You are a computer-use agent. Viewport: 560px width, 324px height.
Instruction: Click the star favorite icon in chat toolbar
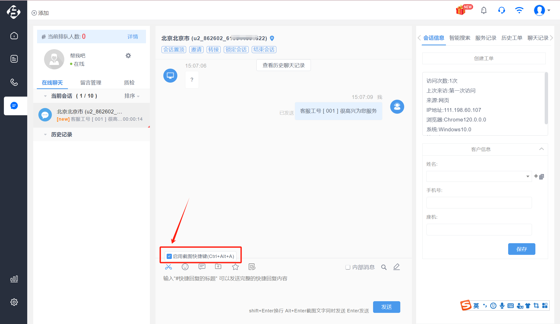(235, 267)
